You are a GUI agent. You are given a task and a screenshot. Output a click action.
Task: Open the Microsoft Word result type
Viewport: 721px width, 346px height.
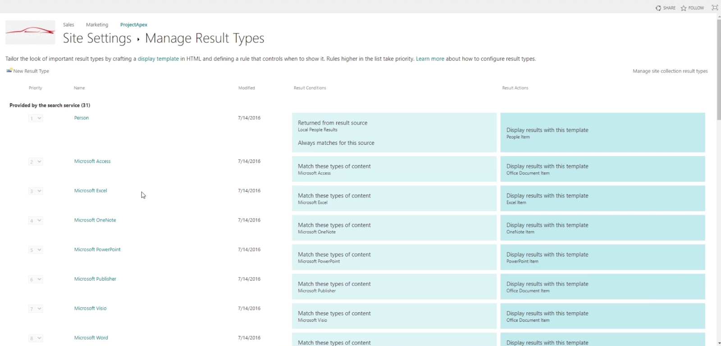click(x=91, y=338)
